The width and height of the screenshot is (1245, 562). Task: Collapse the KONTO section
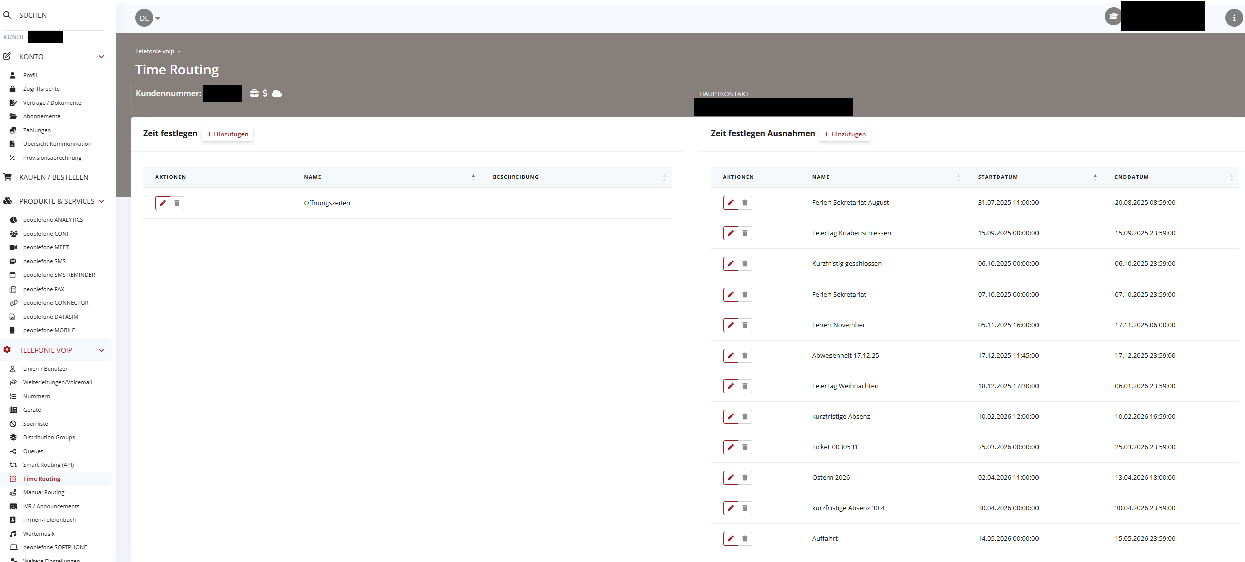click(101, 57)
